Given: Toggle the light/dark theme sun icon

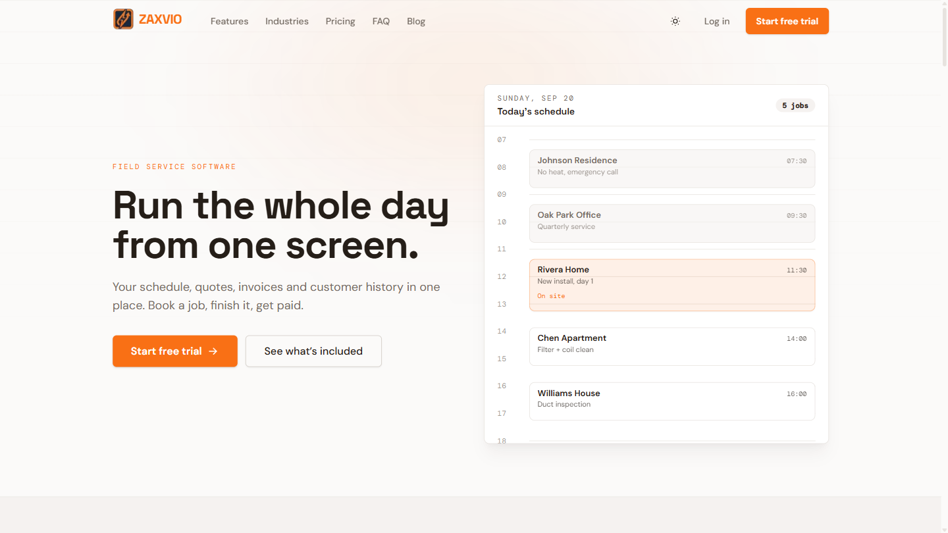Looking at the screenshot, I should 675,21.
